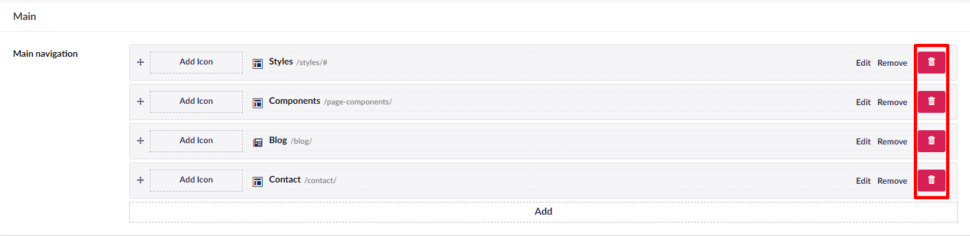Click Add Icon on the Components row

coord(196,102)
